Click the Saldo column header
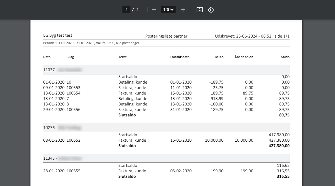This screenshot has height=186, width=335. tap(285, 57)
